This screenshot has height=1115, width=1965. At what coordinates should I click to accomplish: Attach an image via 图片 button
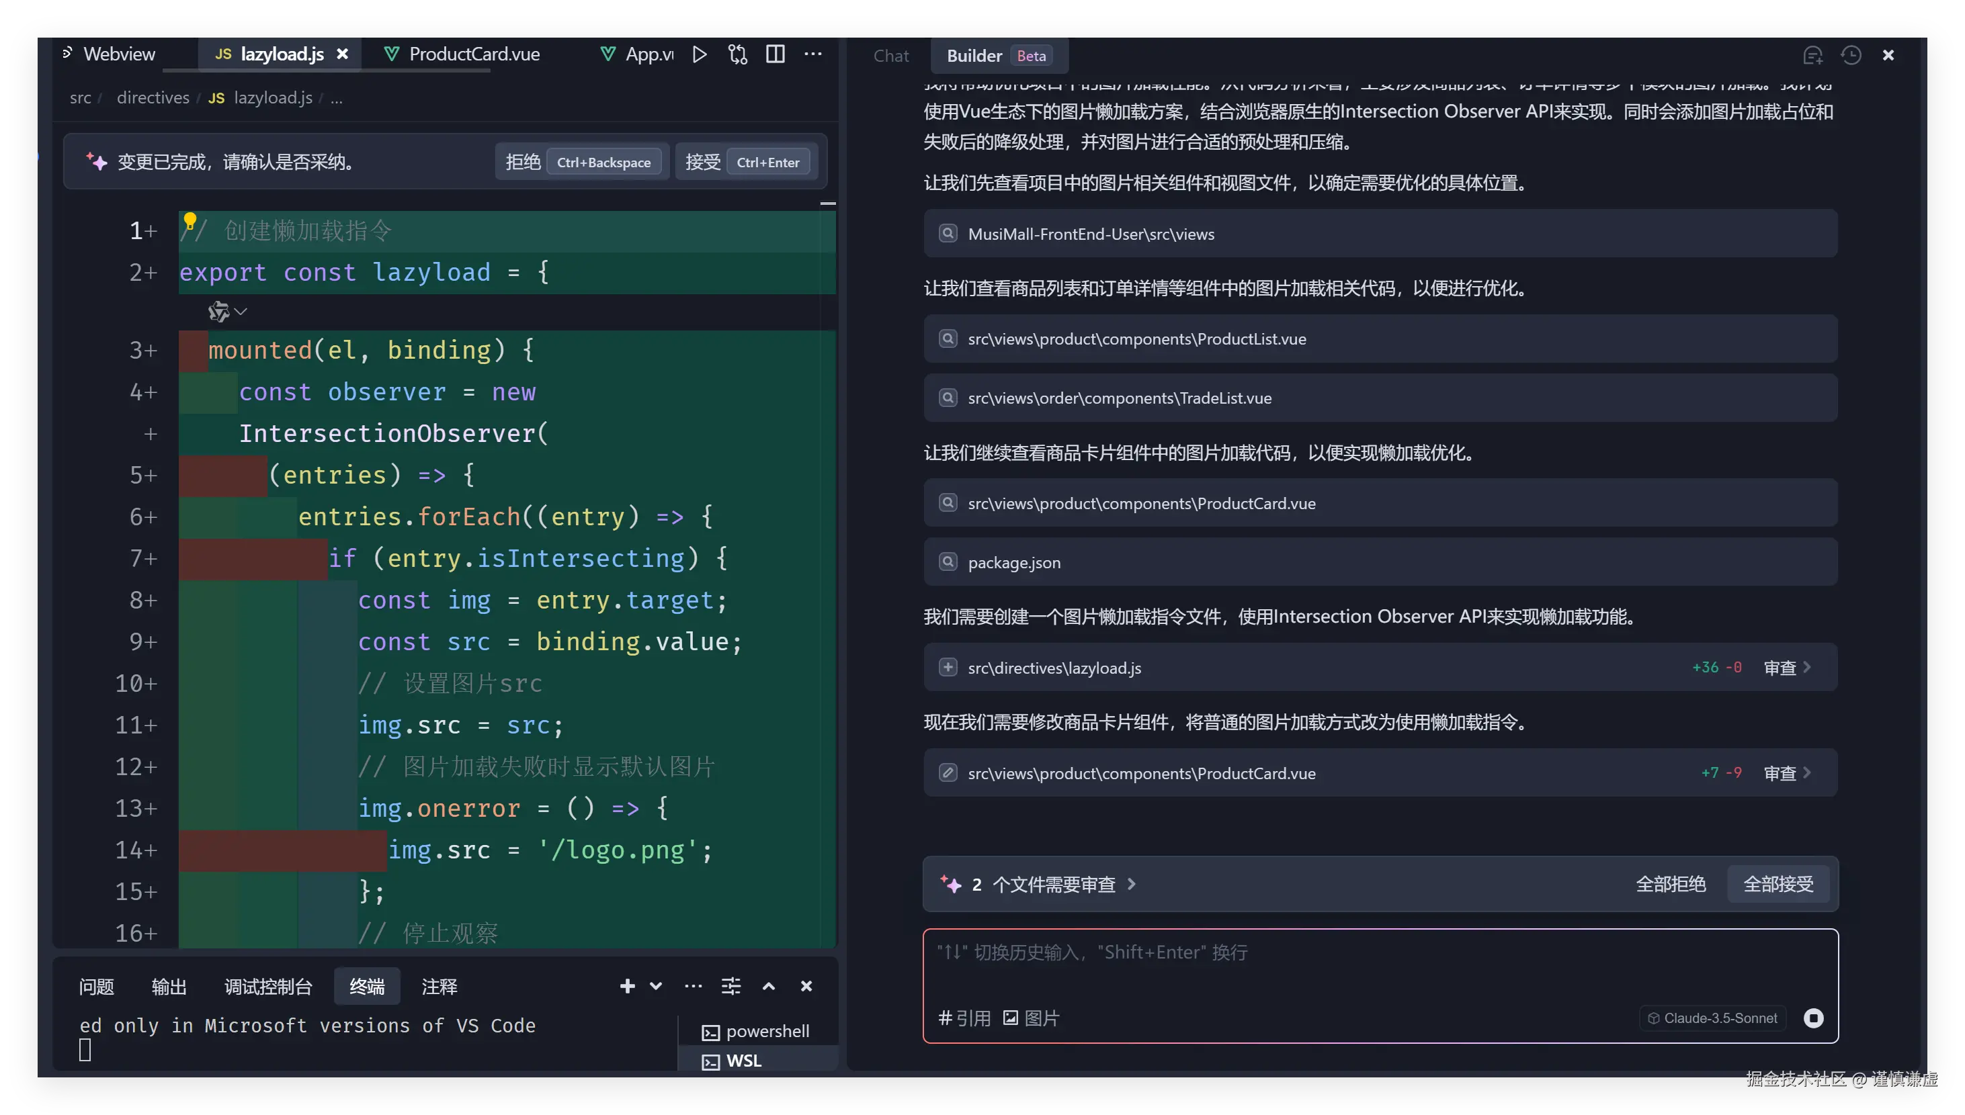[1031, 1018]
